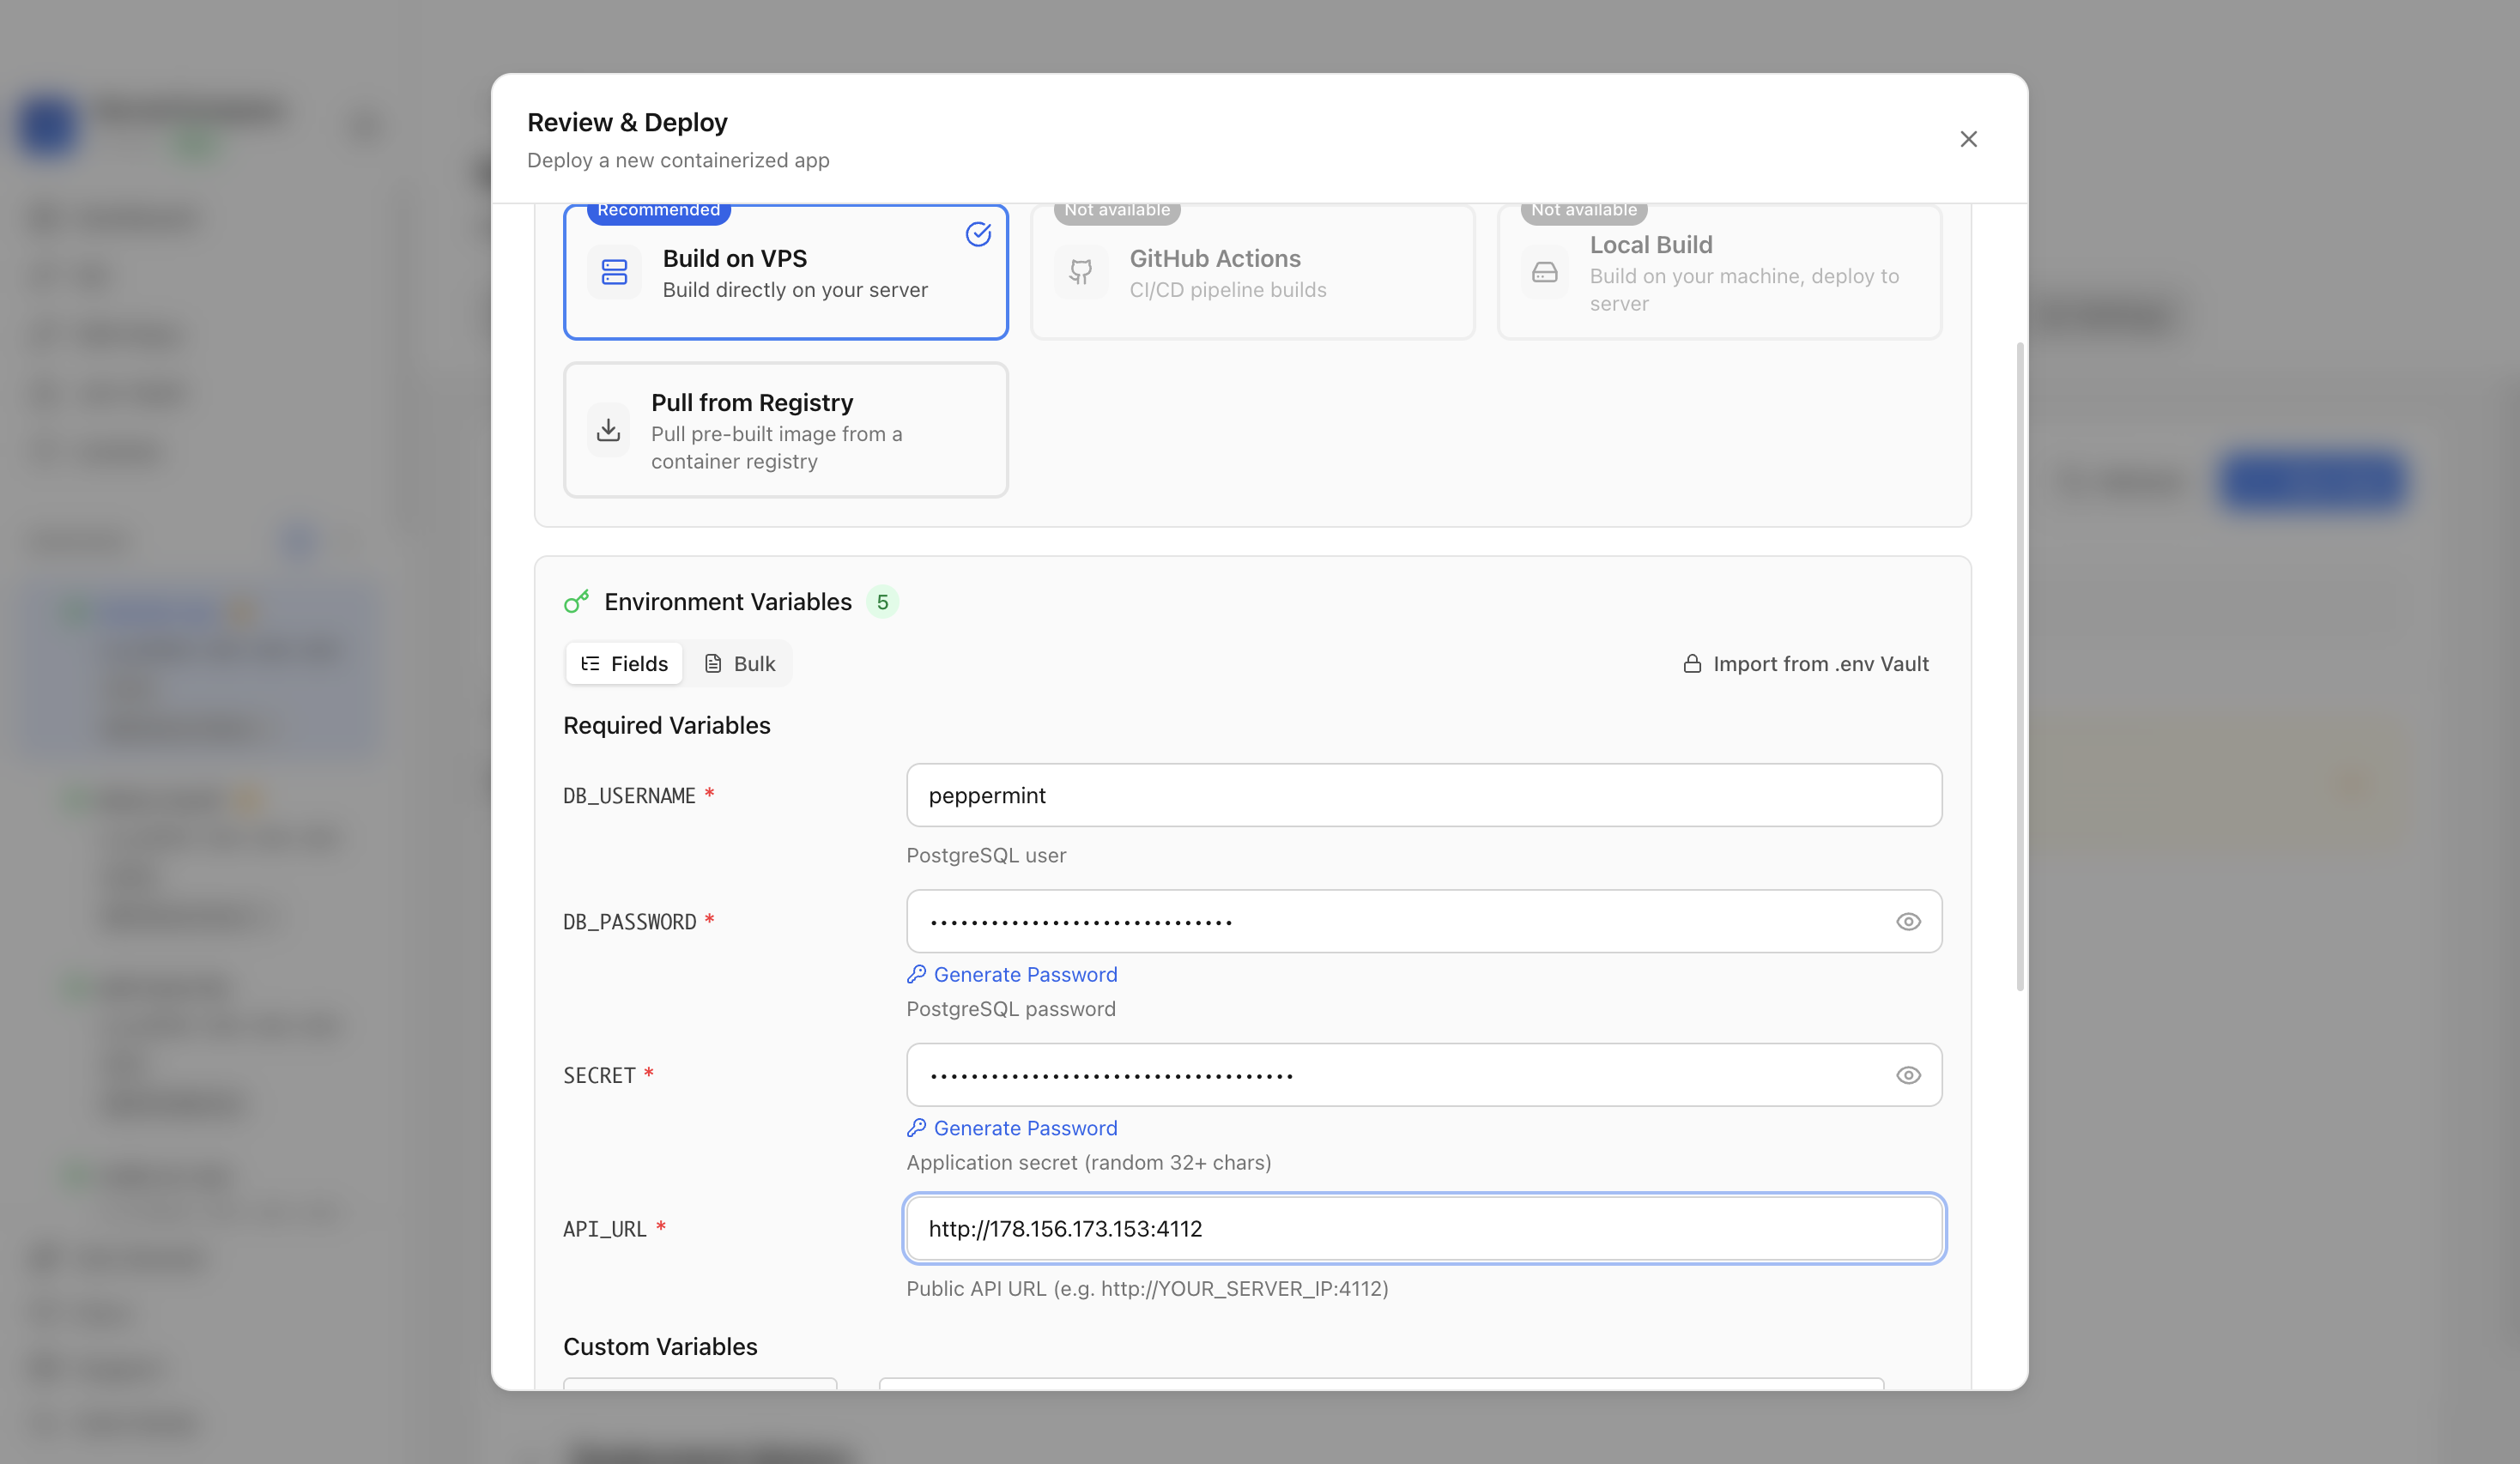Click the PostgreSQL user hint text

[x=986, y=856]
